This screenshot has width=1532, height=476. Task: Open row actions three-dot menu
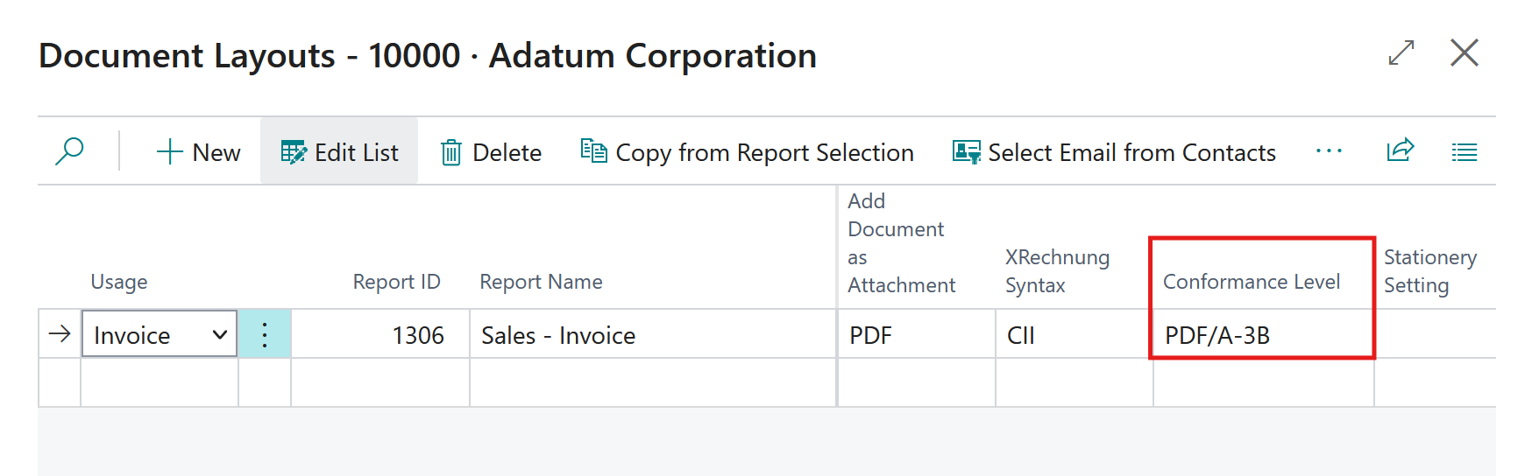(265, 334)
